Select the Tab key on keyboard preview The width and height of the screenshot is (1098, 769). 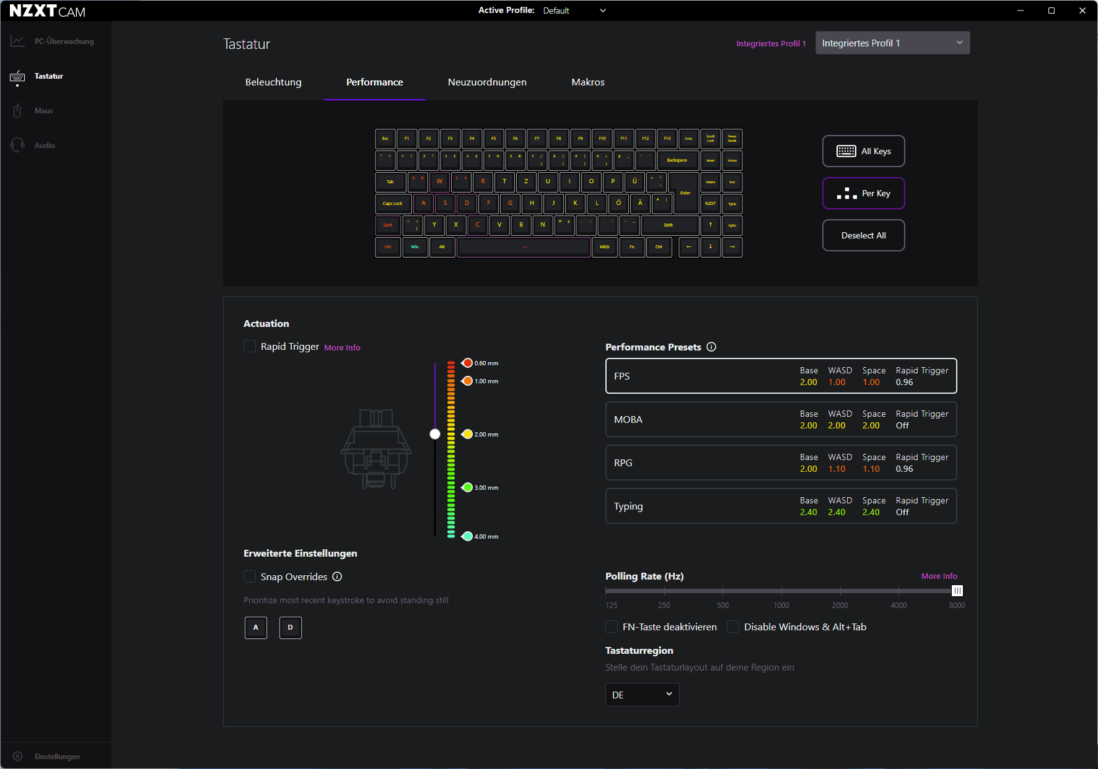click(390, 182)
